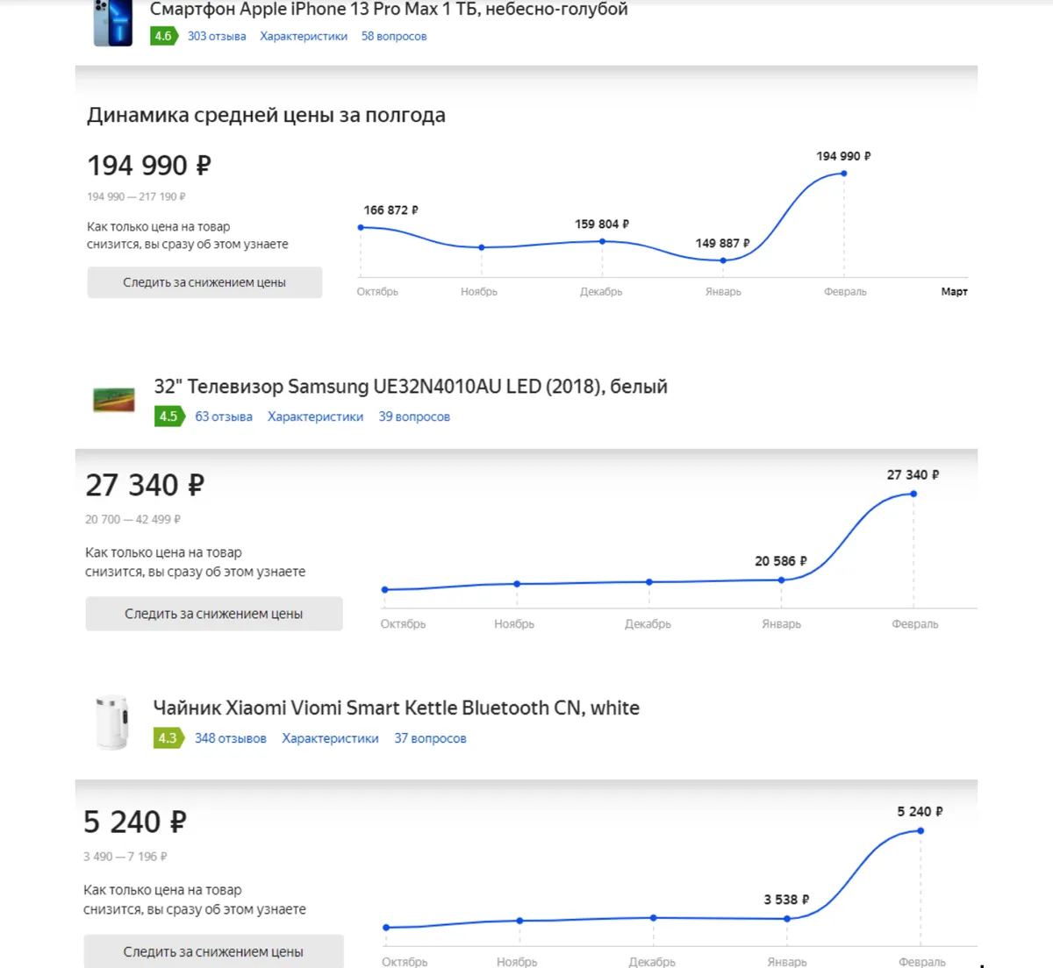Click the 4.6 rating badge for iPhone
This screenshot has width=1053, height=968.
[163, 36]
